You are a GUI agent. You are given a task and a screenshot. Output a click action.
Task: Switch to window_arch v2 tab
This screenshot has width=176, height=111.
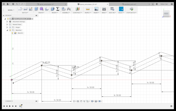(130, 4)
